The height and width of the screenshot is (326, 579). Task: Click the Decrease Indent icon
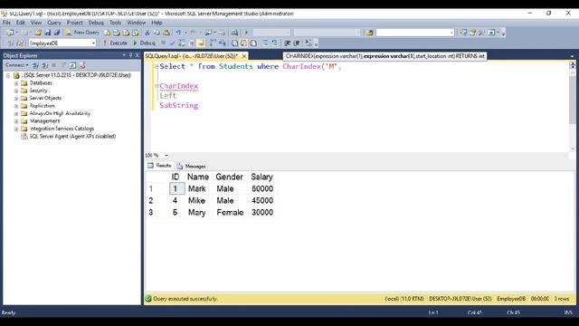(287, 43)
